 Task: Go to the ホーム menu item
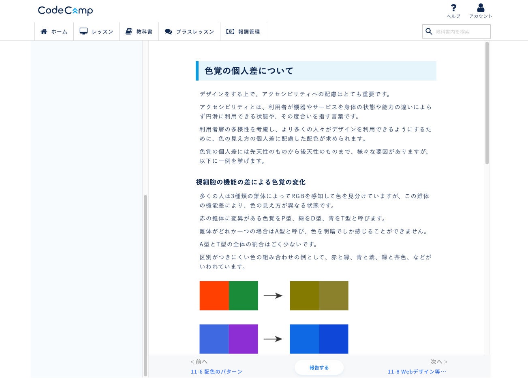coord(54,32)
